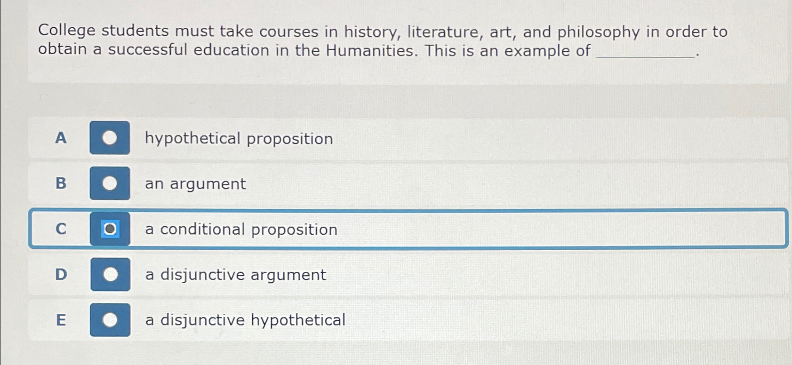Choose answer 'a disjunctive argument'

(x=235, y=275)
